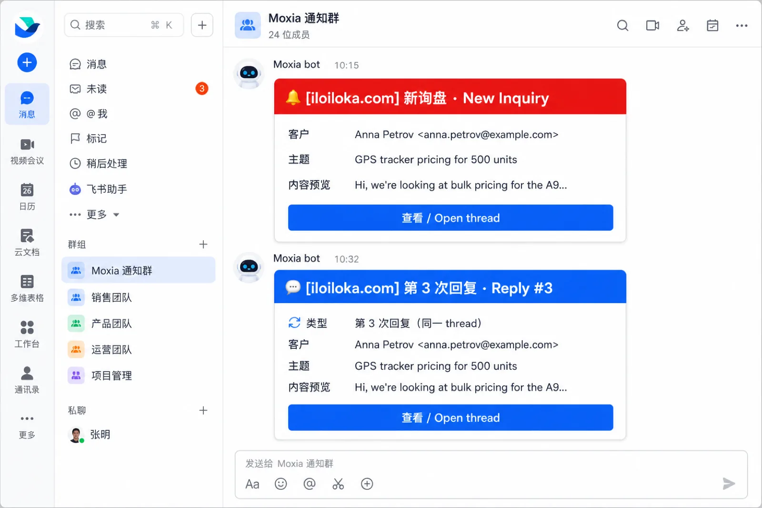Open the emoji picker
The width and height of the screenshot is (762, 508).
(281, 484)
